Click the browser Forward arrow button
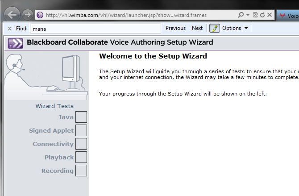Screen dimensions: 299x196 click(x=27, y=15)
